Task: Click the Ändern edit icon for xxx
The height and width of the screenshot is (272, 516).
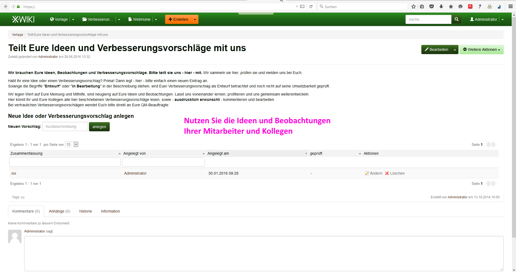Action: (x=367, y=173)
